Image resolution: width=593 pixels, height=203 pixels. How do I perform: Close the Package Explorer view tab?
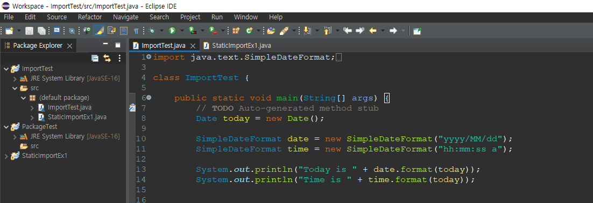coord(69,46)
